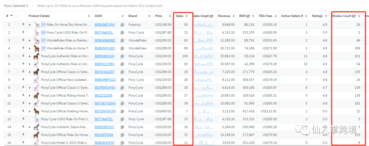Open the row 1 sales sparkline graph
The width and height of the screenshot is (369, 146).
click(x=203, y=25)
